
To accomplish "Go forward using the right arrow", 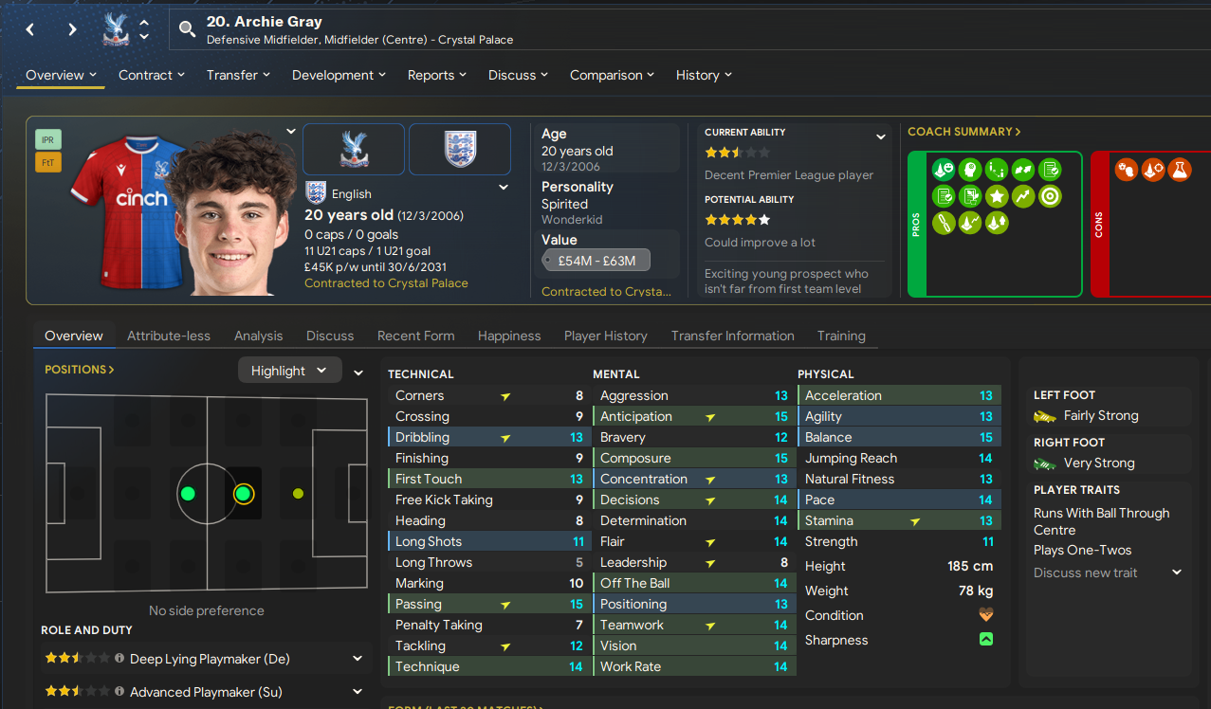I will [x=72, y=29].
